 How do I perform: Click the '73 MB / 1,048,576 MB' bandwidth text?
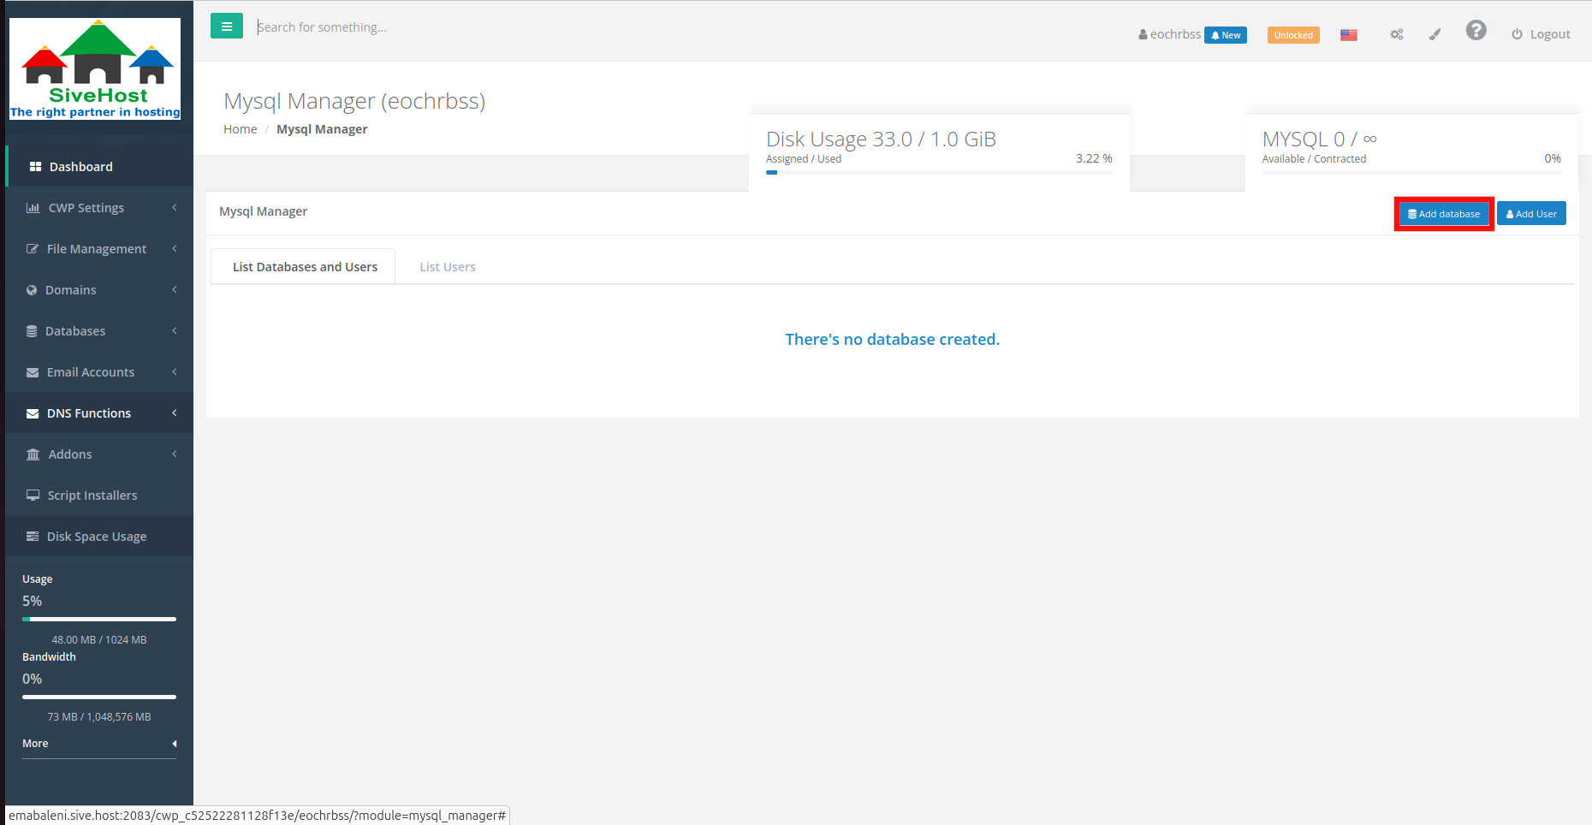[99, 717]
